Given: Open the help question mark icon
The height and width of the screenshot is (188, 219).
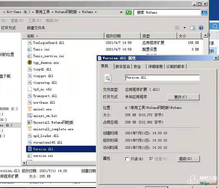Looking at the screenshot, I should pos(201,28).
